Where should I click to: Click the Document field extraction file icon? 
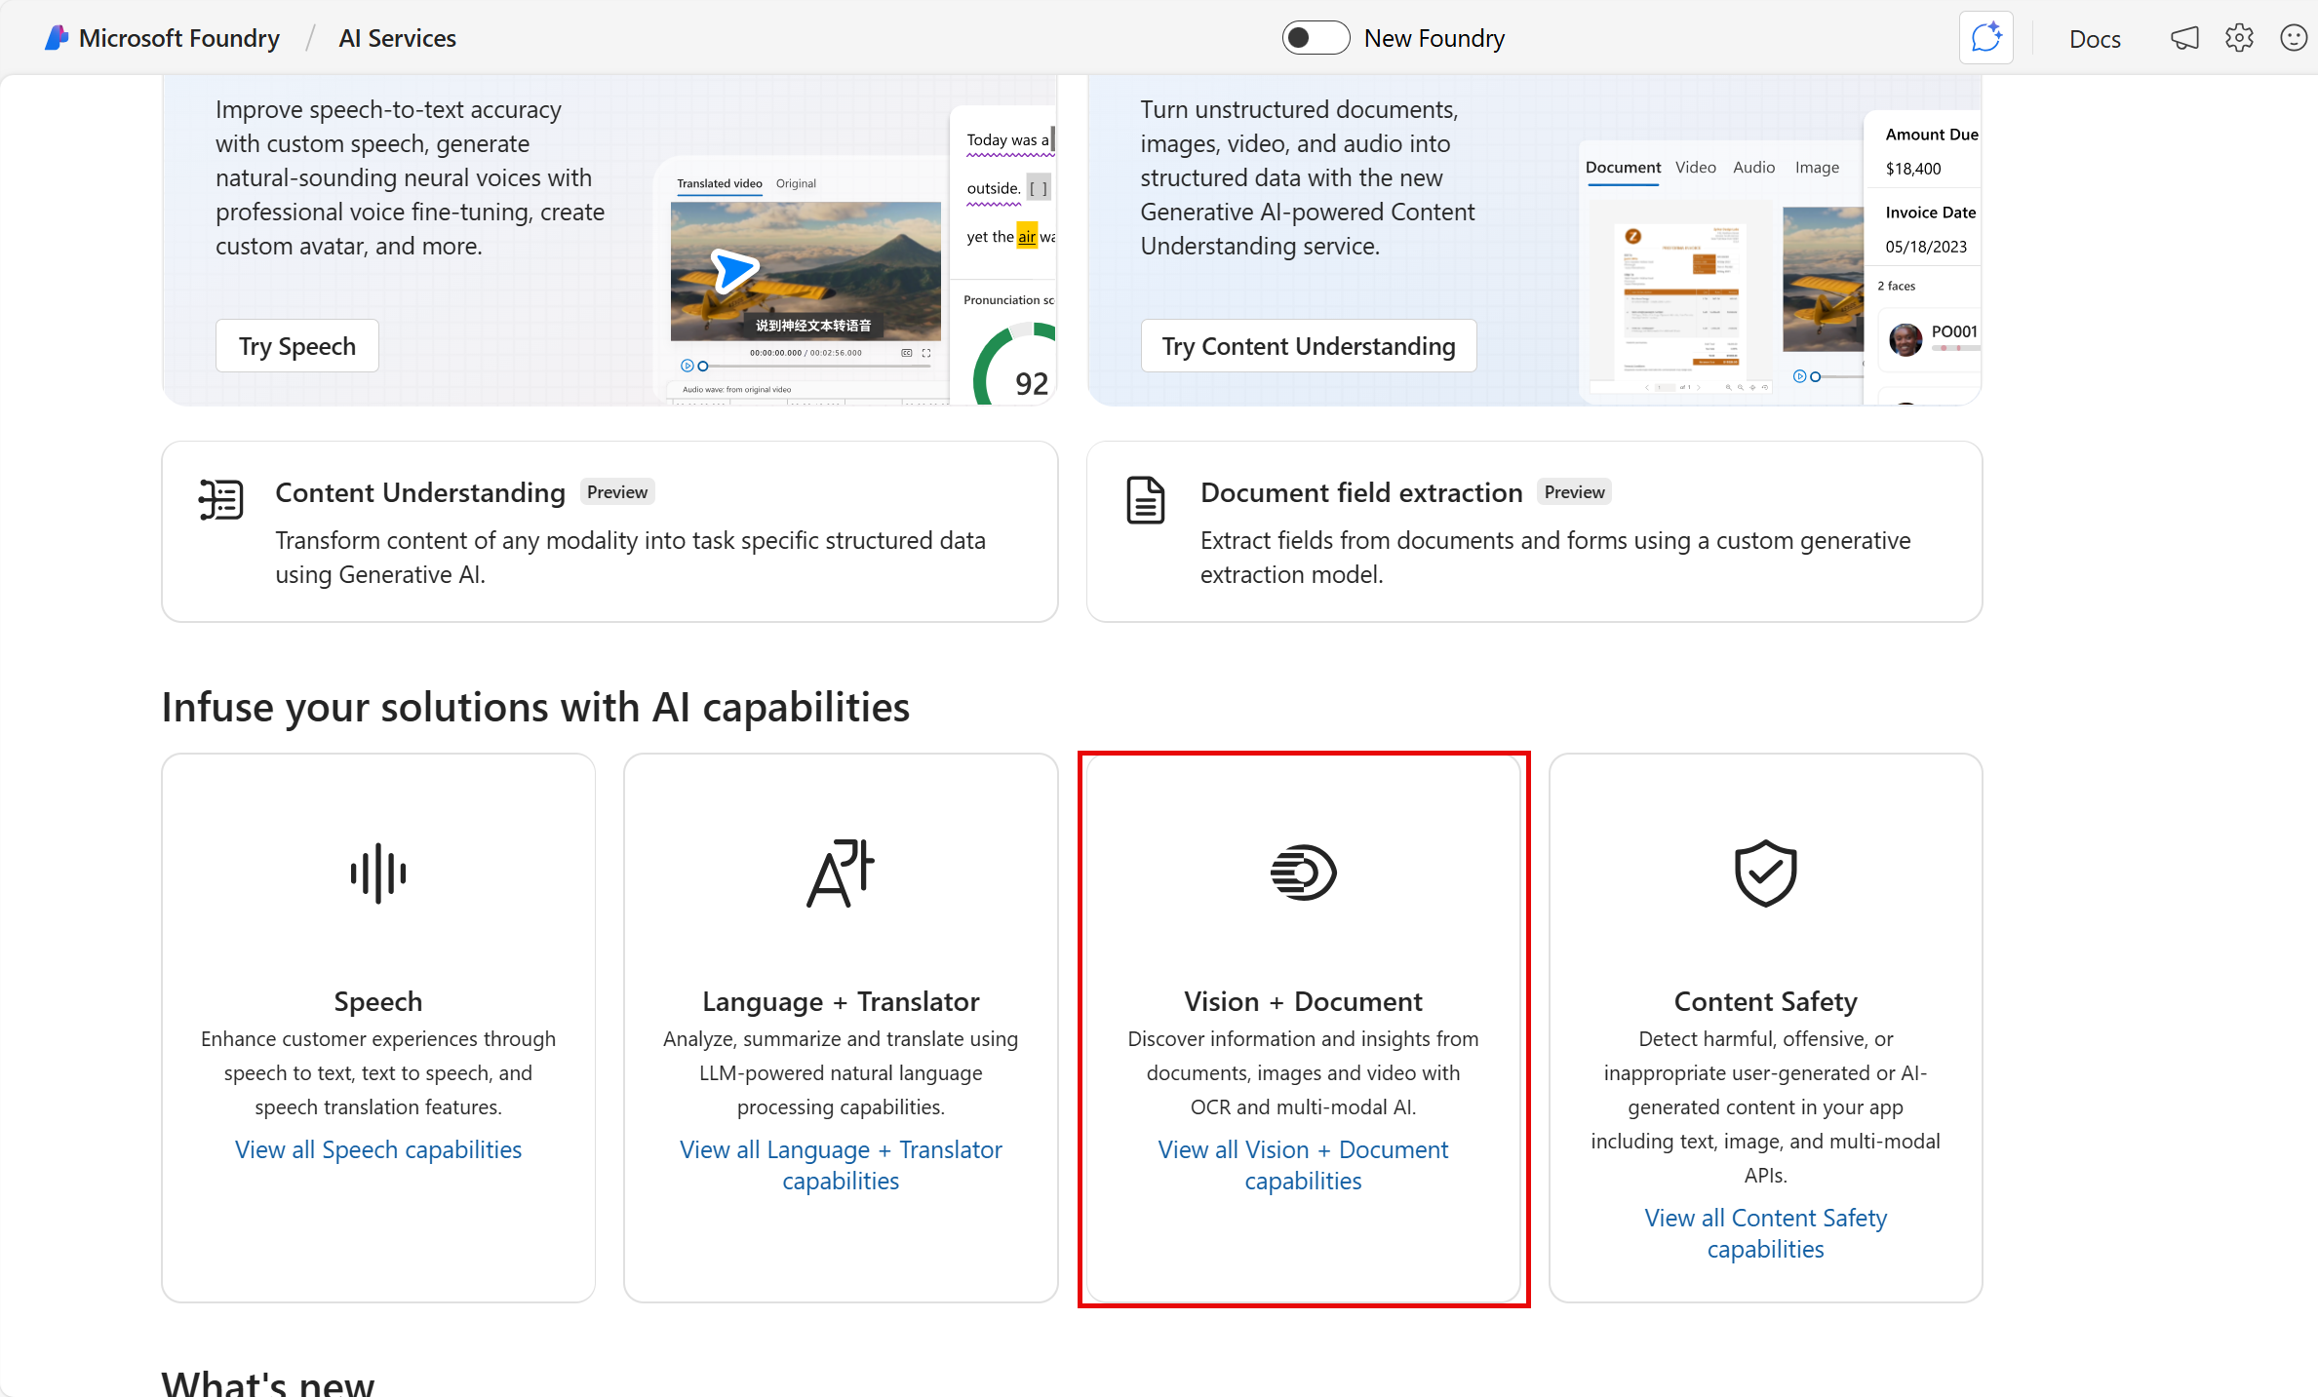(x=1146, y=499)
